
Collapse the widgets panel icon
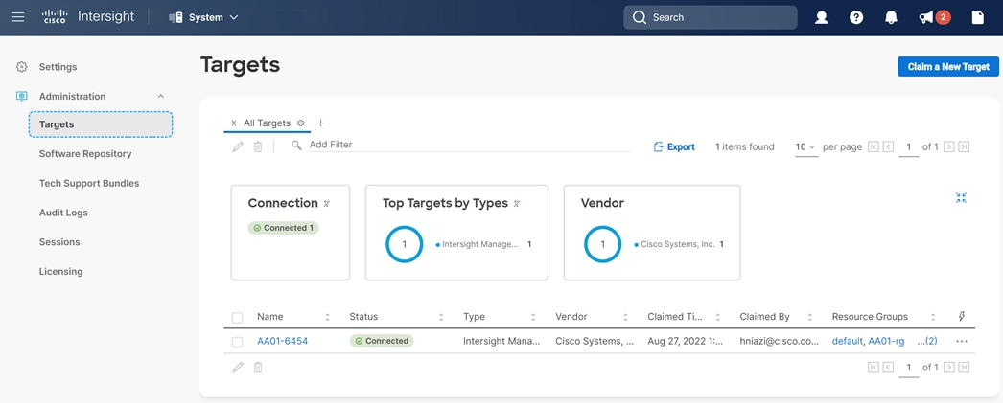[x=961, y=198]
